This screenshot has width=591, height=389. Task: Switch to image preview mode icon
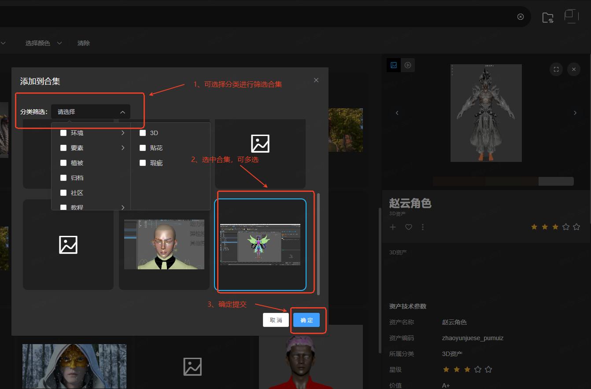394,65
